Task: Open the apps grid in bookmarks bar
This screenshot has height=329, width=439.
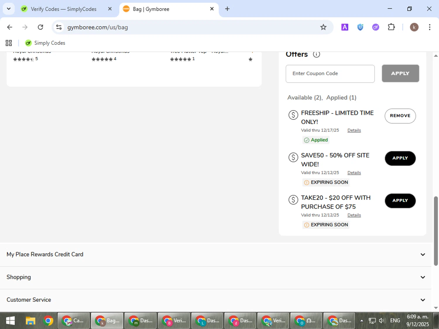Action: point(9,43)
